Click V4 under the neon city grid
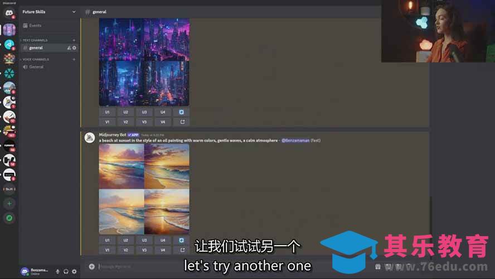Viewport: 495px width, 279px height. [x=163, y=122]
